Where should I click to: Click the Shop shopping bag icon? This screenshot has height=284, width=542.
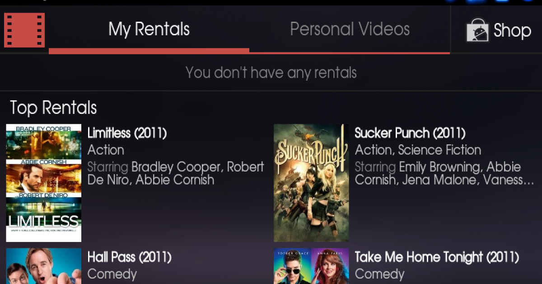(478, 31)
